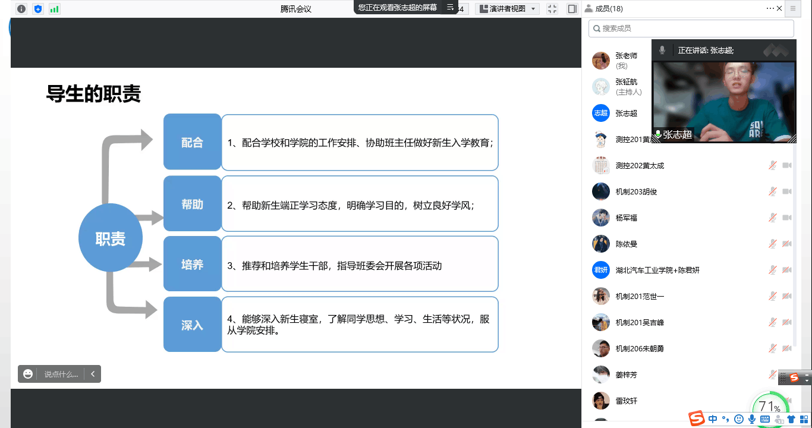Click the blue security shield icon

point(38,9)
